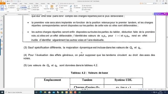Switch to the Connect ribbon tab
The width and height of the screenshot is (168, 94).
click(x=43, y=3)
